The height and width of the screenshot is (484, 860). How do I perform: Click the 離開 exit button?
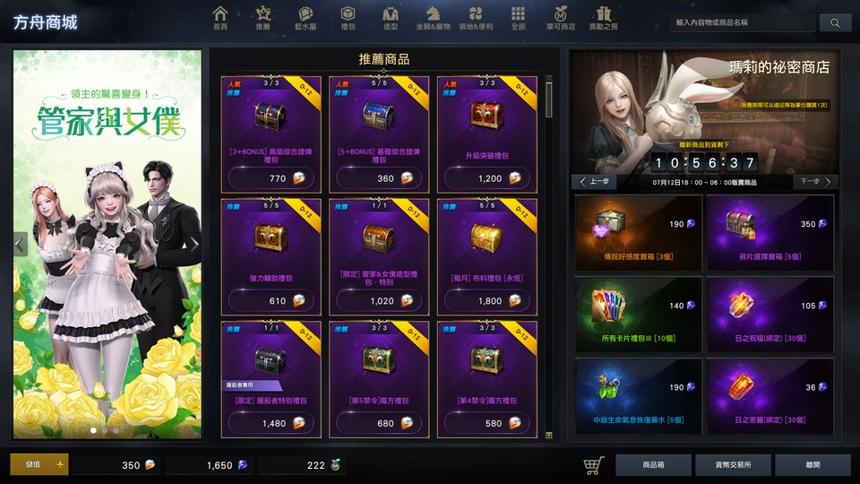[813, 465]
